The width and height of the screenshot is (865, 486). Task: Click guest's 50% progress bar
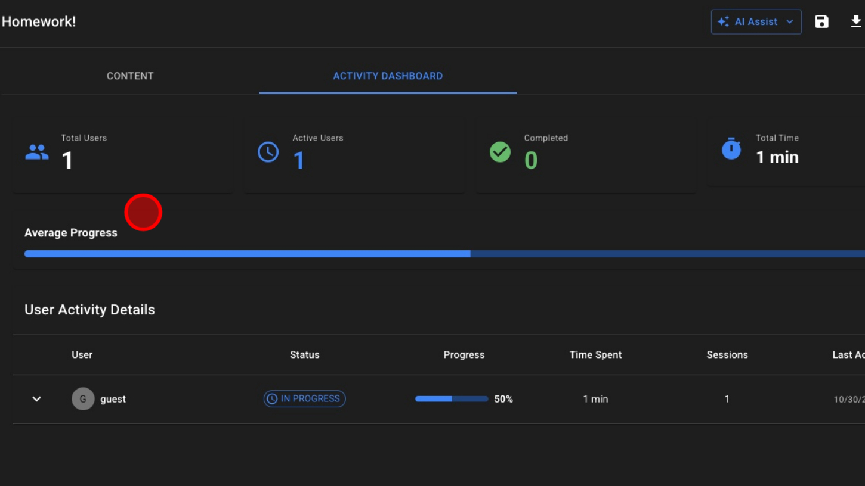point(452,399)
